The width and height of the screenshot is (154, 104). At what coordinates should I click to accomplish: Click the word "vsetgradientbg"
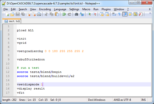click(x=30, y=51)
